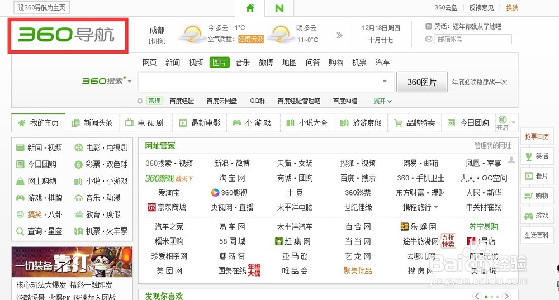Click the 管理我的网址 link
559x300 pixels.
pos(492,146)
